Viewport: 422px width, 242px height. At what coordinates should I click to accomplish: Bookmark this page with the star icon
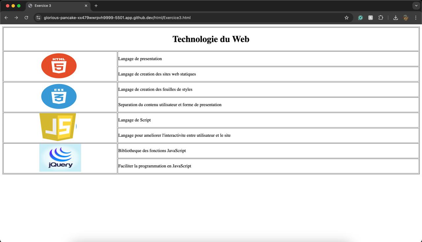[347, 18]
